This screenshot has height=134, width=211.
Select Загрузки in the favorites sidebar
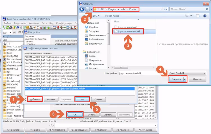(92, 31)
